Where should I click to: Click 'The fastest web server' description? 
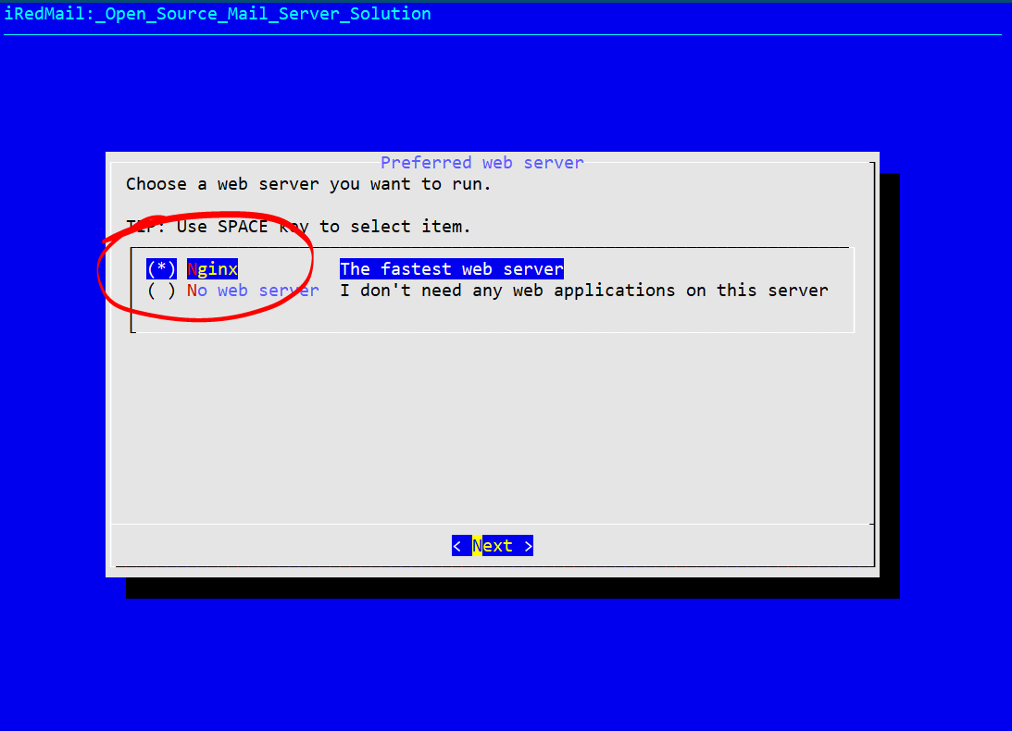(452, 269)
